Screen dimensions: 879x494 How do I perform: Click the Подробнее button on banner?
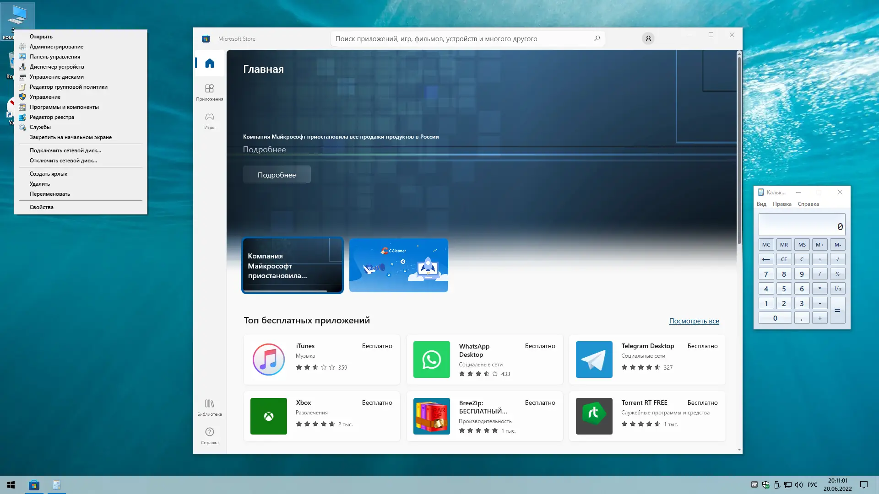(277, 175)
